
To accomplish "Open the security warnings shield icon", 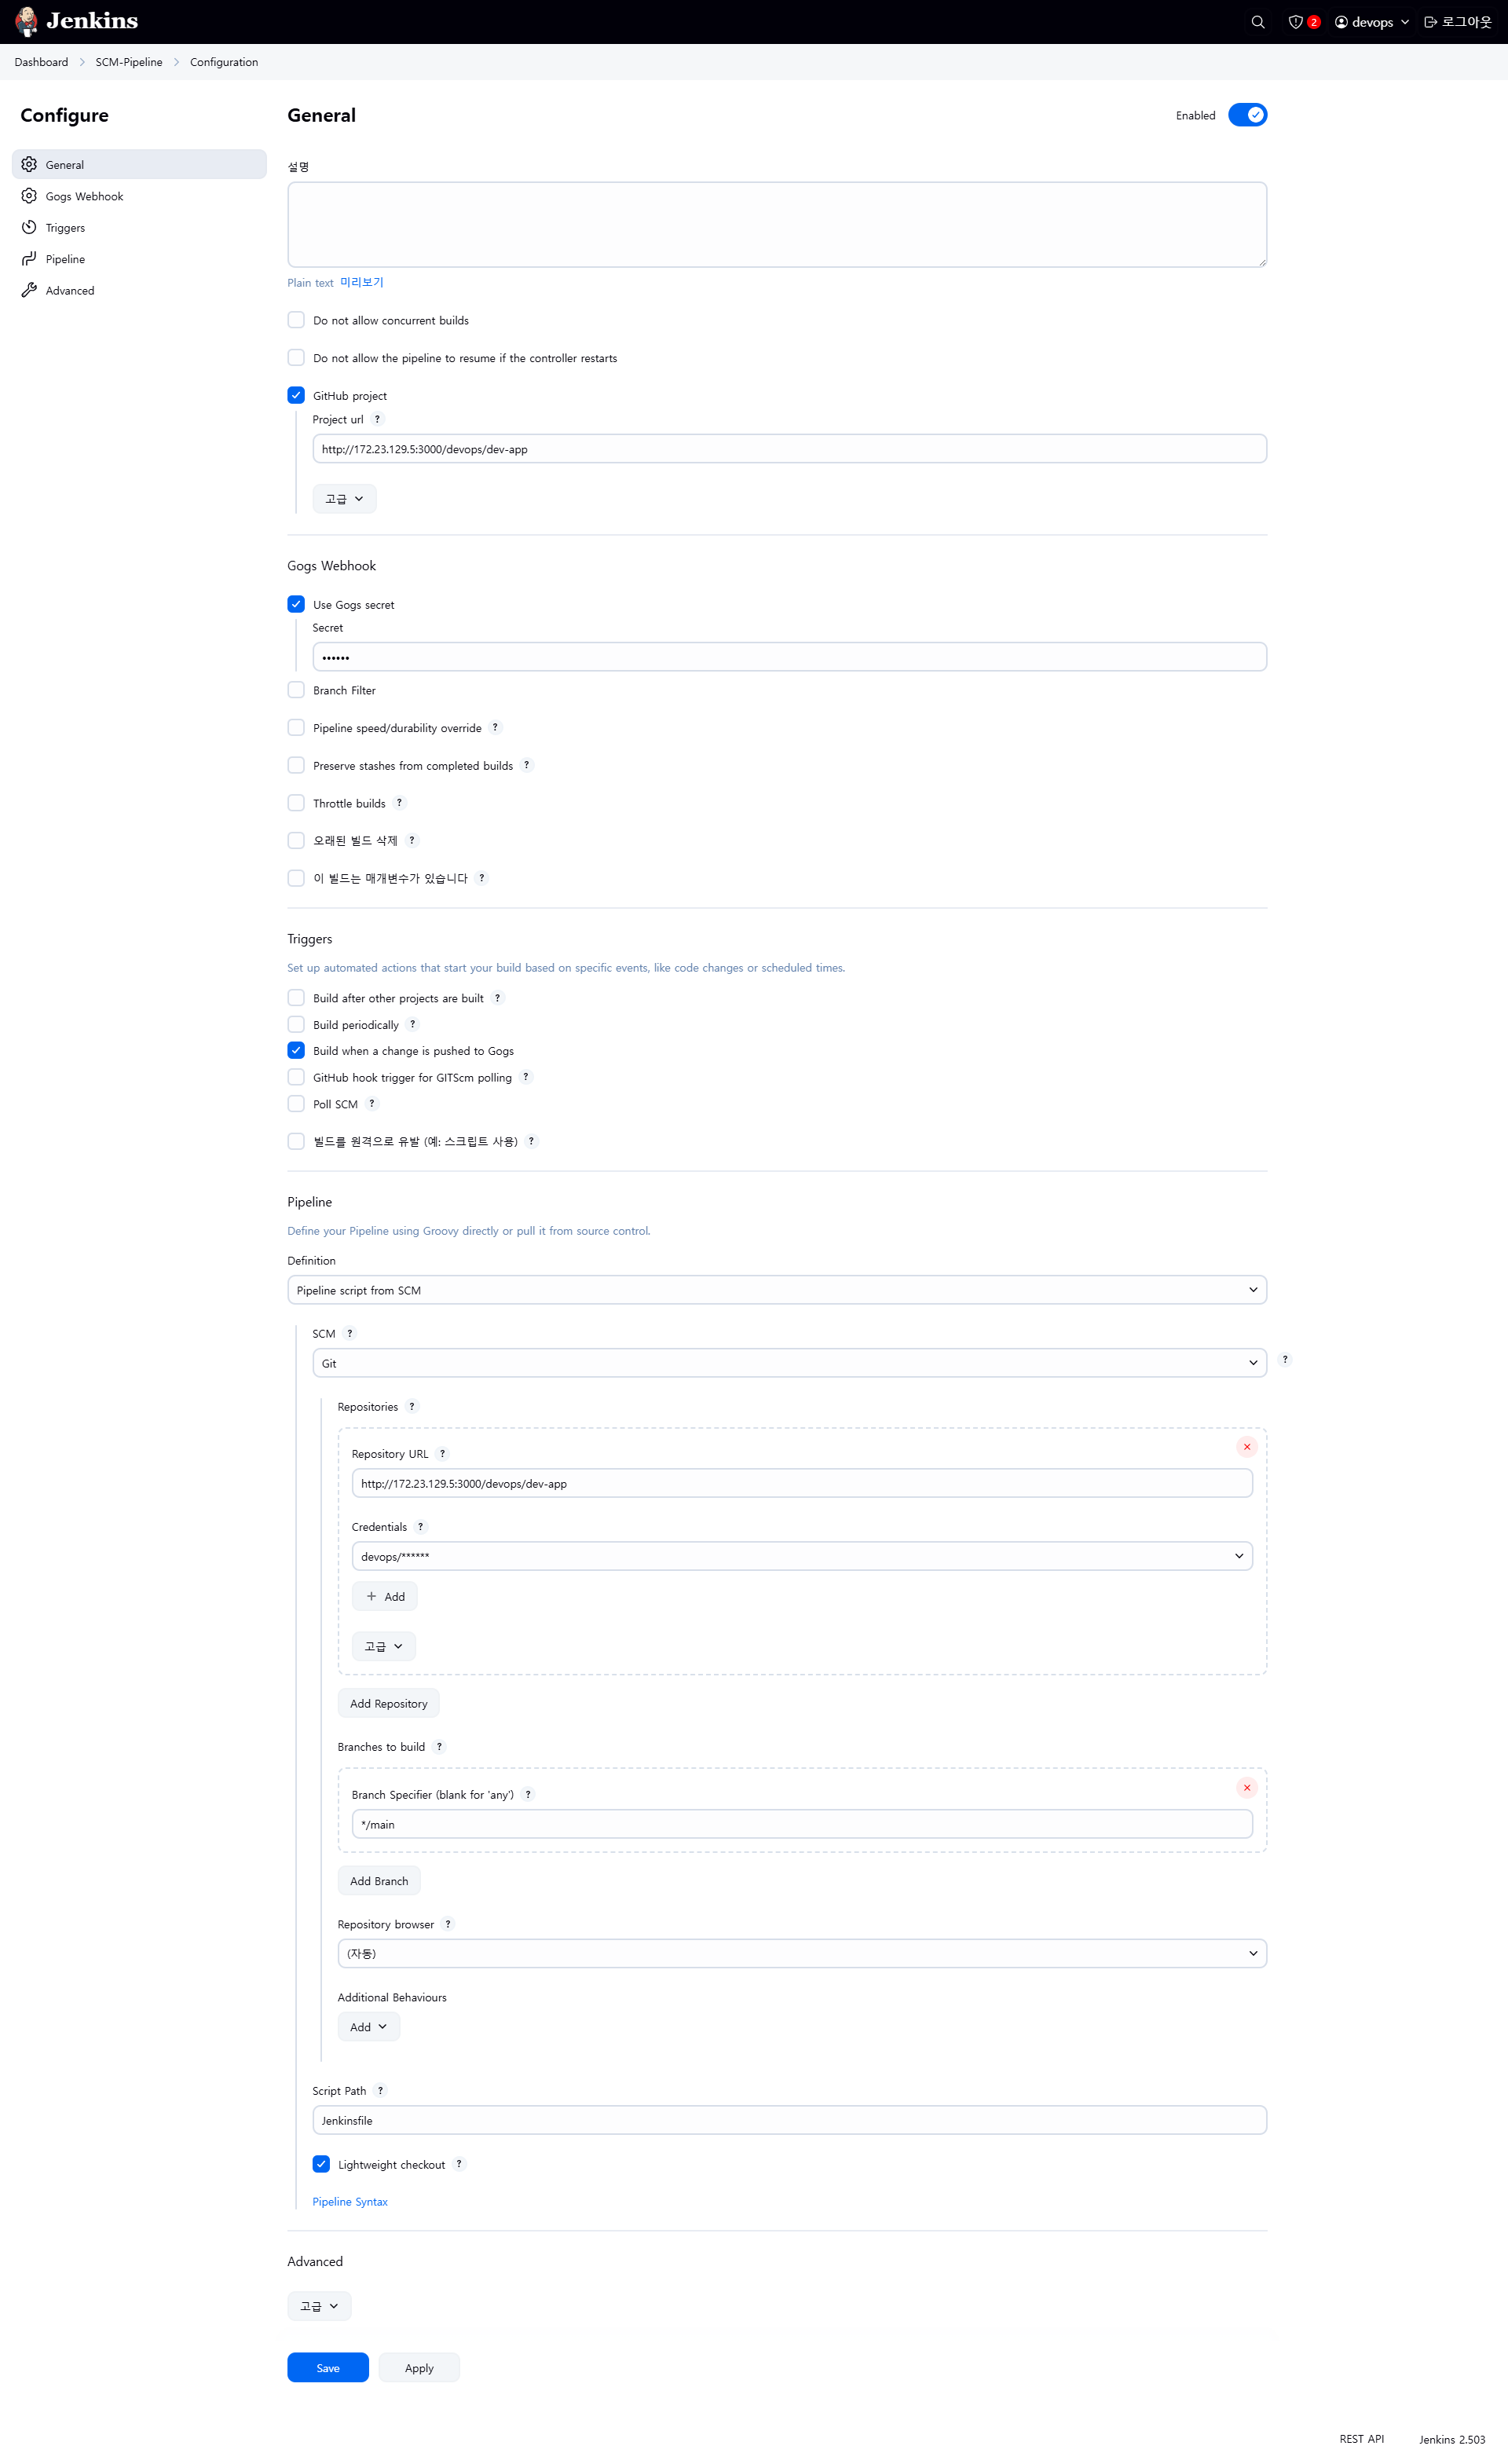I will 1295,22.
